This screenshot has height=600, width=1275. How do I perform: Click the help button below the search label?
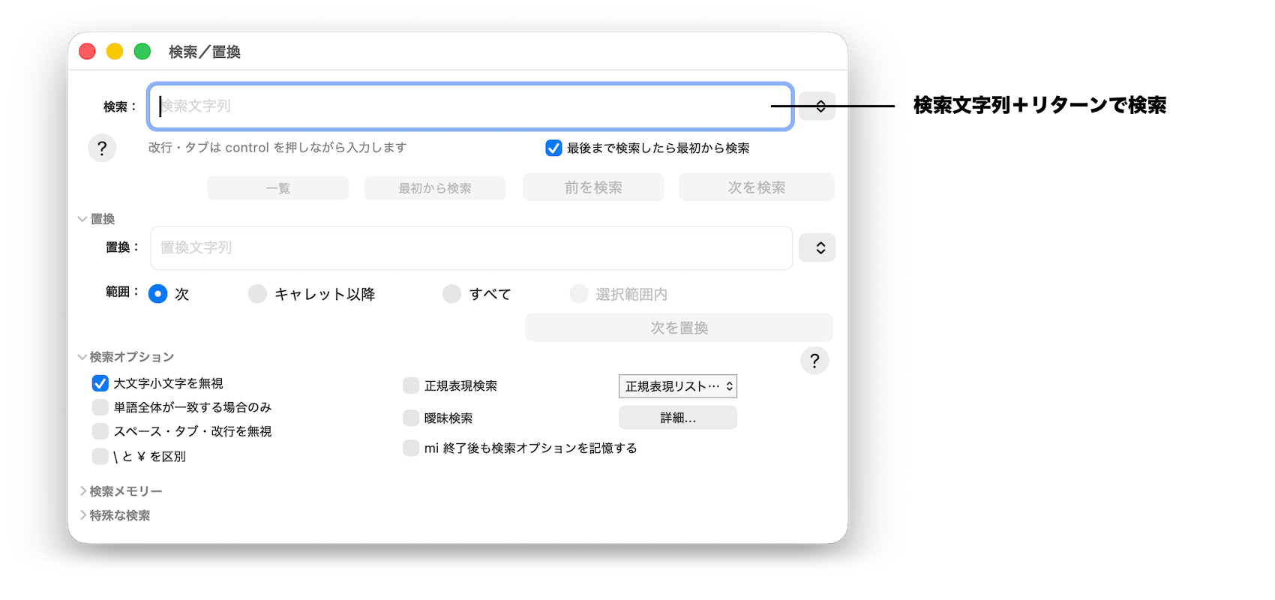102,148
